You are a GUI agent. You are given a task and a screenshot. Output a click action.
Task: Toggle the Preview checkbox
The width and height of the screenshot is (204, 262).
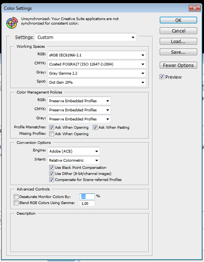pos(162,77)
